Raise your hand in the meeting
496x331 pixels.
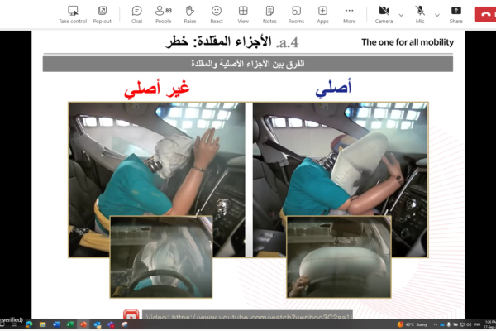click(189, 13)
